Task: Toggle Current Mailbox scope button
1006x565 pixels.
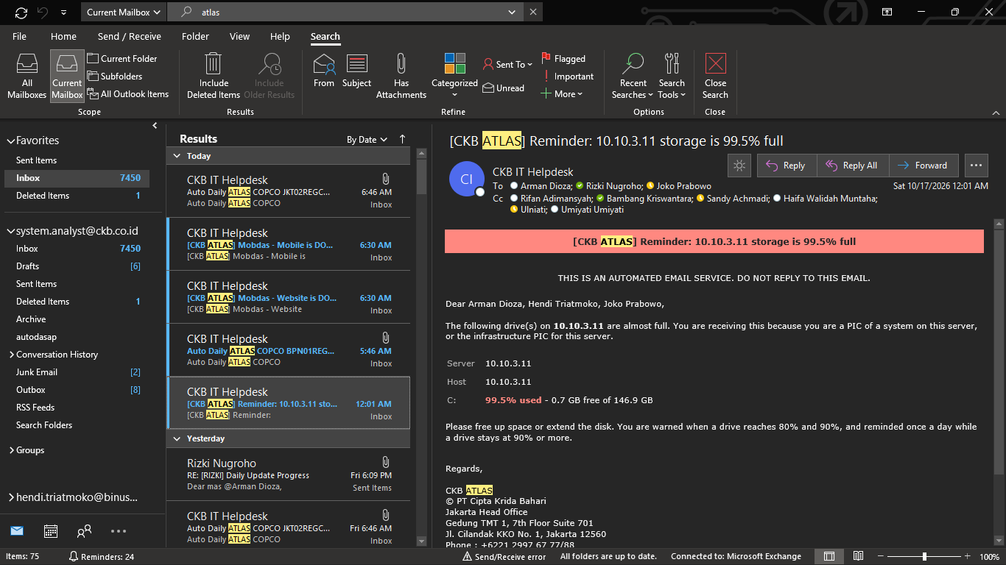Action: coord(67,76)
